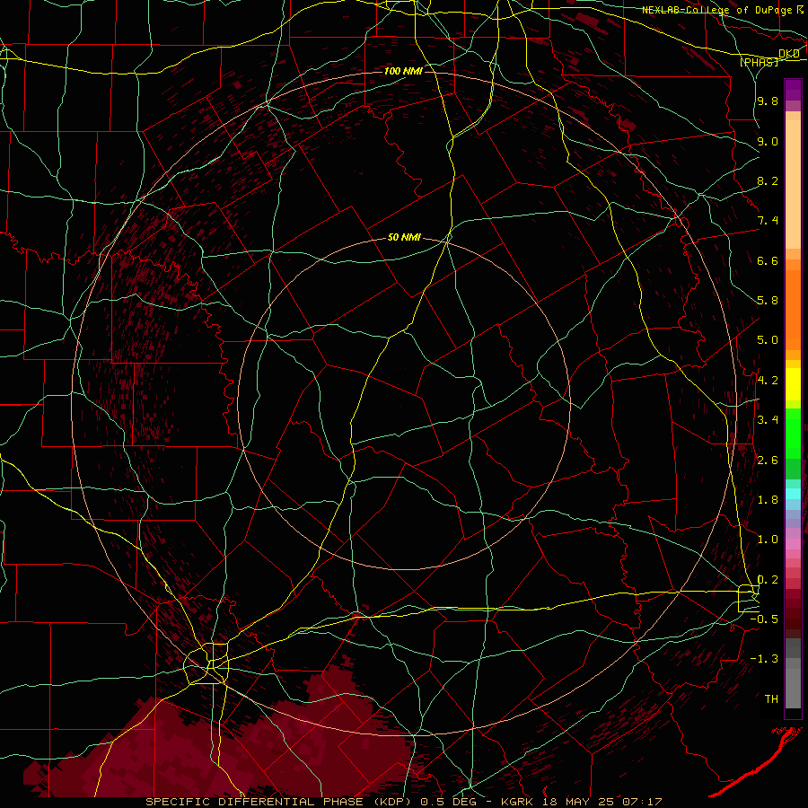808x808 pixels.
Task: Click the cyan segment of the color bar
Action: coord(793,493)
